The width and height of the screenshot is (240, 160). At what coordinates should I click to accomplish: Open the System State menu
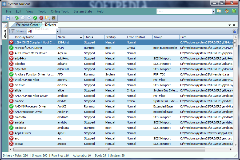[83, 11]
